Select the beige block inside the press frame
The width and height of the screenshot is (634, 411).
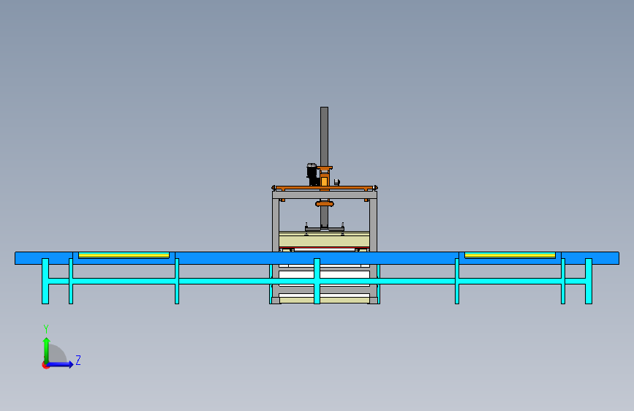[324, 239]
